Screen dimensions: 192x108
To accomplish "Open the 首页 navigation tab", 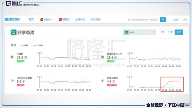I will pyautogui.click(x=31, y=20).
